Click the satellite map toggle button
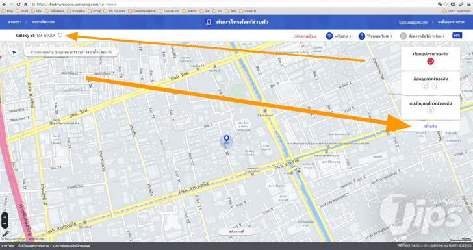This screenshot has height=250, width=473. coord(236,232)
